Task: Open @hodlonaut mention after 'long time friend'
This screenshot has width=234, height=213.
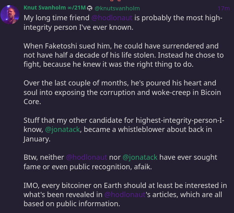Action: pos(112,18)
